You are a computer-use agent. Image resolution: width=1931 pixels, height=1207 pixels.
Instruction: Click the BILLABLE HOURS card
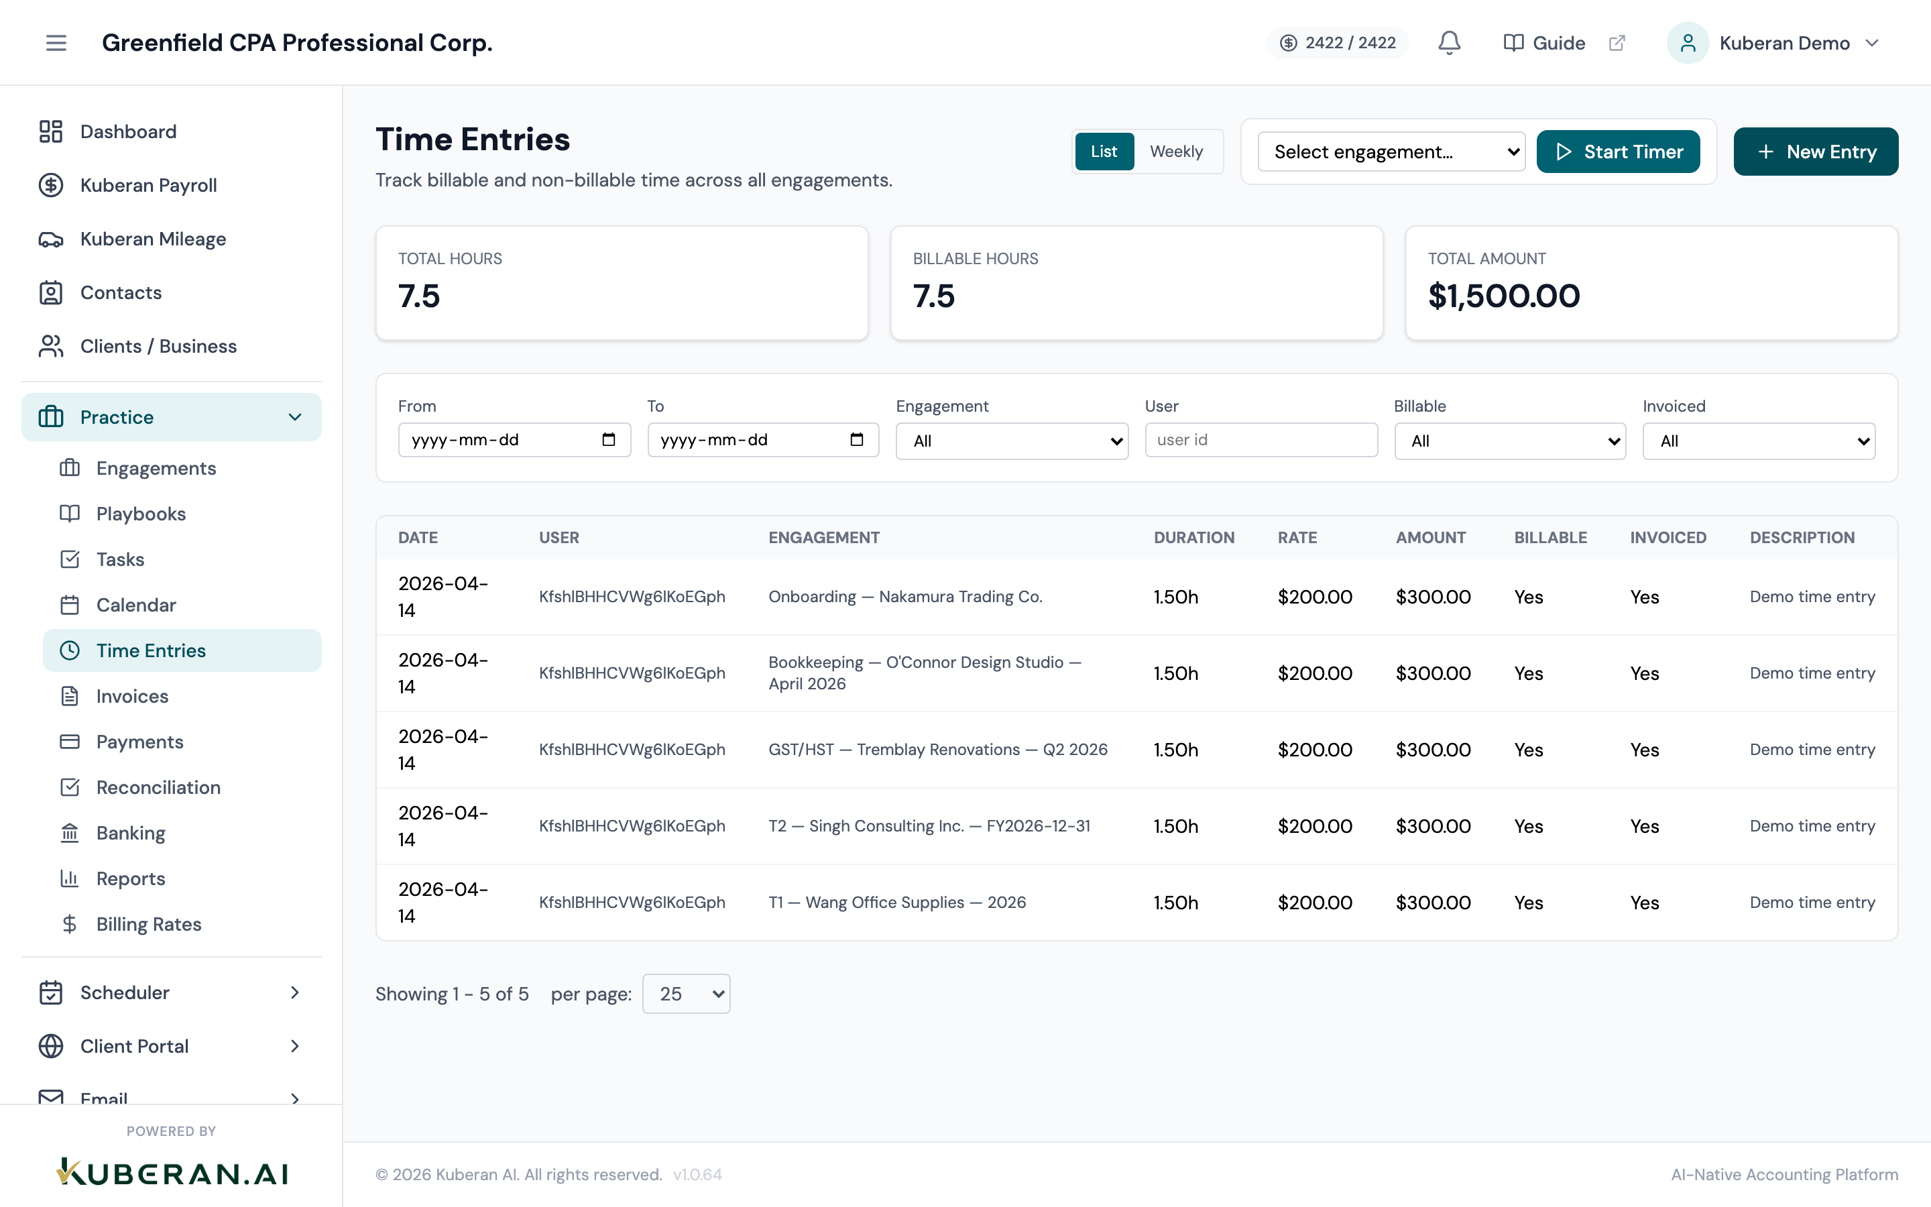pos(1136,284)
